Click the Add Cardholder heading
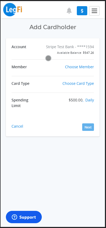Image resolution: width=106 pixels, height=228 pixels. click(x=53, y=27)
